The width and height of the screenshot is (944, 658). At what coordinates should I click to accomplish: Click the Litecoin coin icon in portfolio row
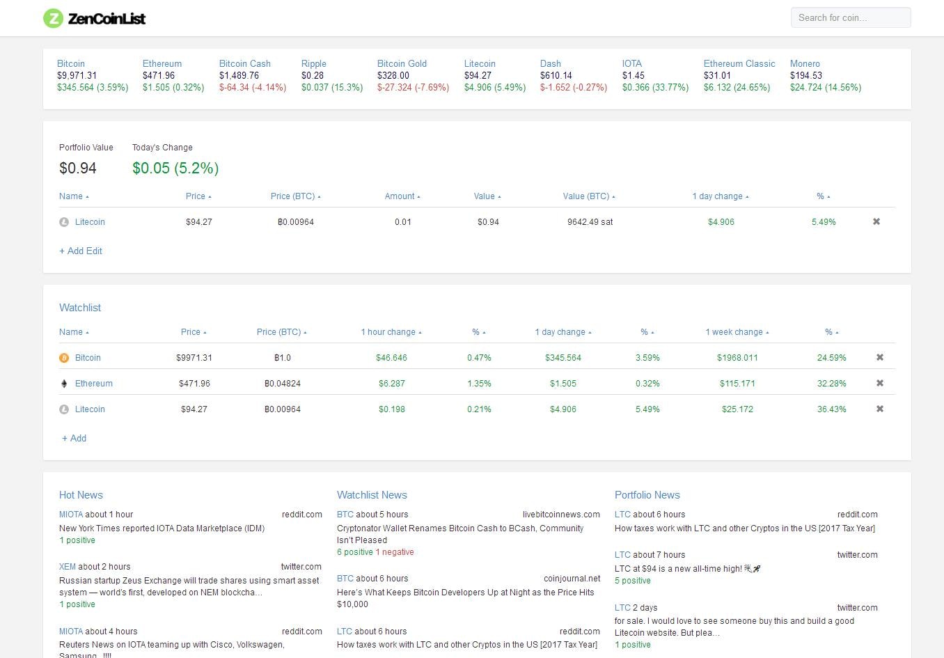pos(64,222)
